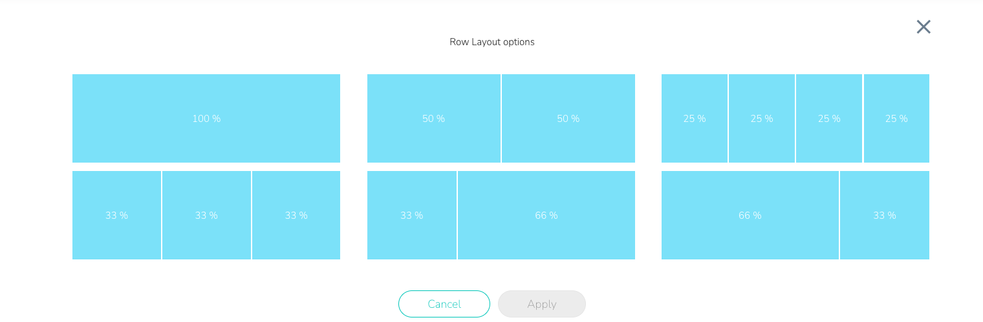Pick the rightmost block of the three 33 % layout

[x=296, y=215]
